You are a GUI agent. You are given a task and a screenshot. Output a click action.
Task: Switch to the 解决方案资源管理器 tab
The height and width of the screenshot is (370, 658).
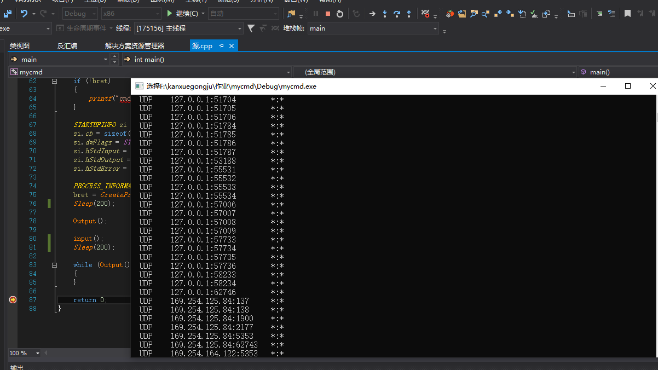[135, 46]
